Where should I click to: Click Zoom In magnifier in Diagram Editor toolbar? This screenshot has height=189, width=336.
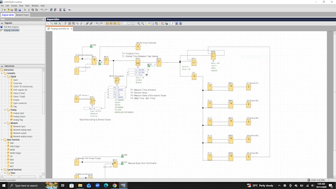point(139,24)
